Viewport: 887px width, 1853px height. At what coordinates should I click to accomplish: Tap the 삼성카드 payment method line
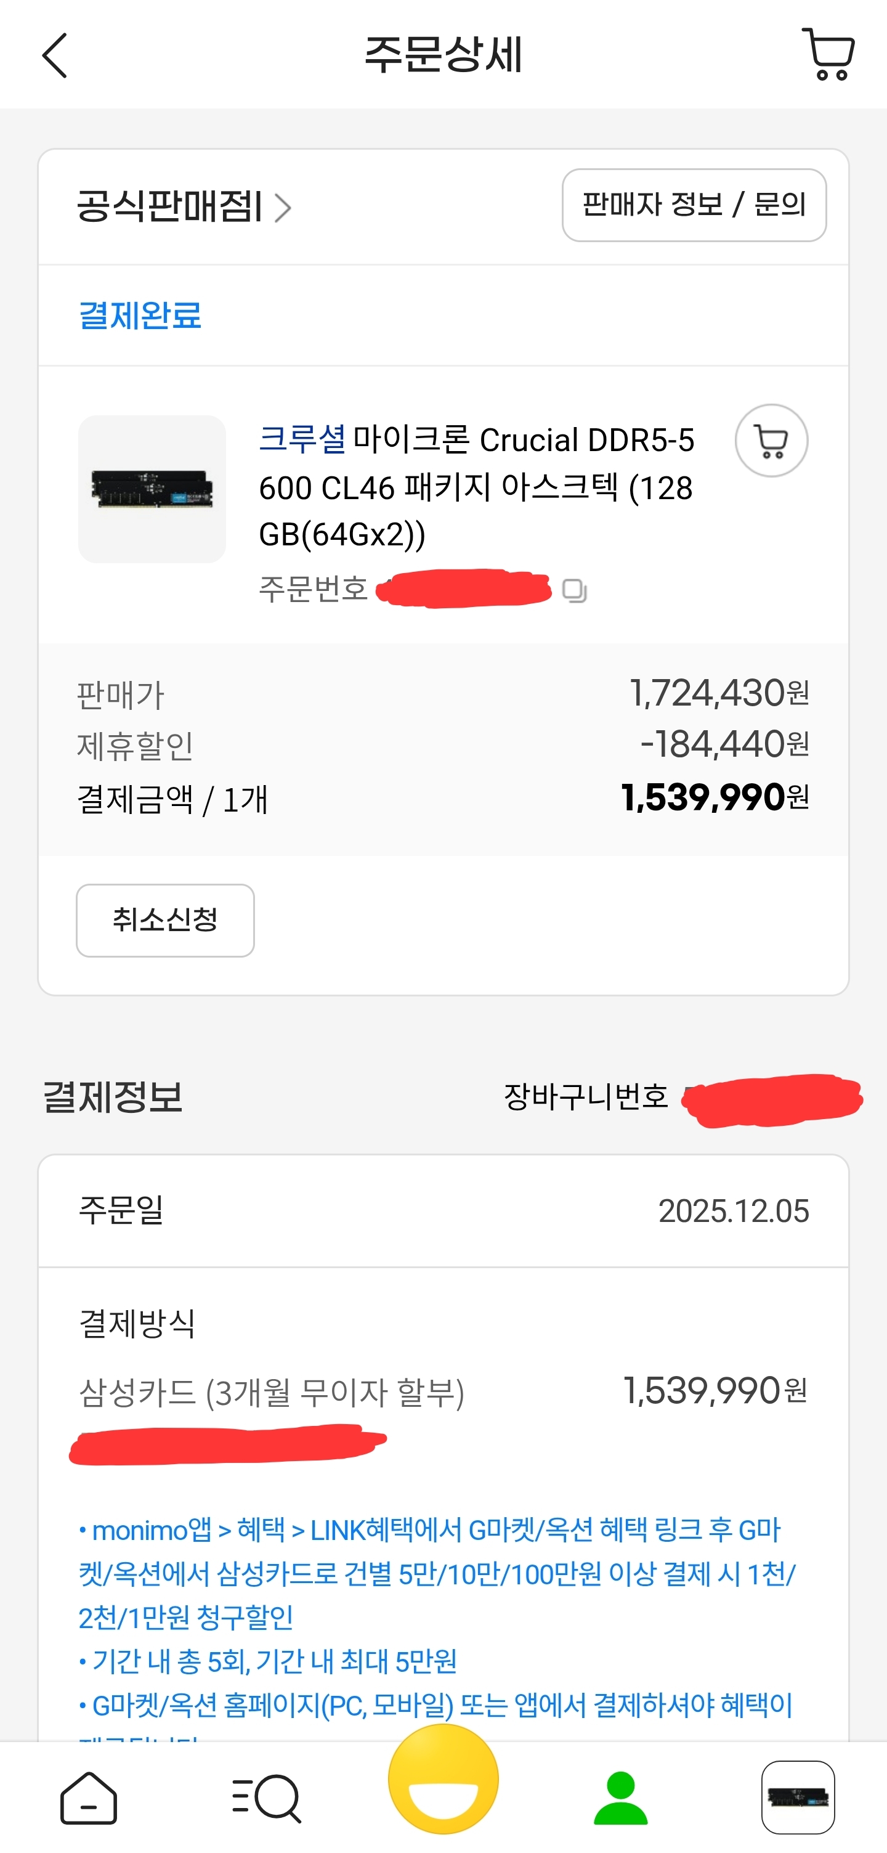pyautogui.click(x=272, y=1392)
